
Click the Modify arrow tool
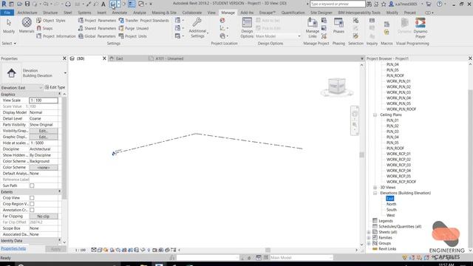pyautogui.click(x=9, y=25)
